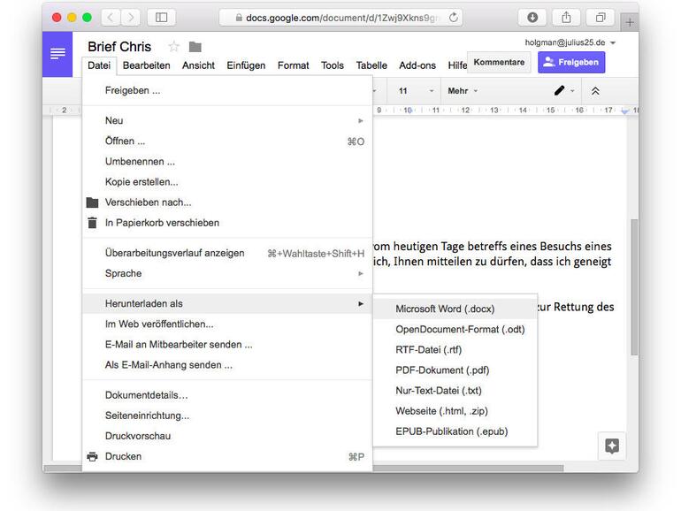Open the Tabelle menu
Viewport: 681px width, 511px height.
tap(371, 65)
